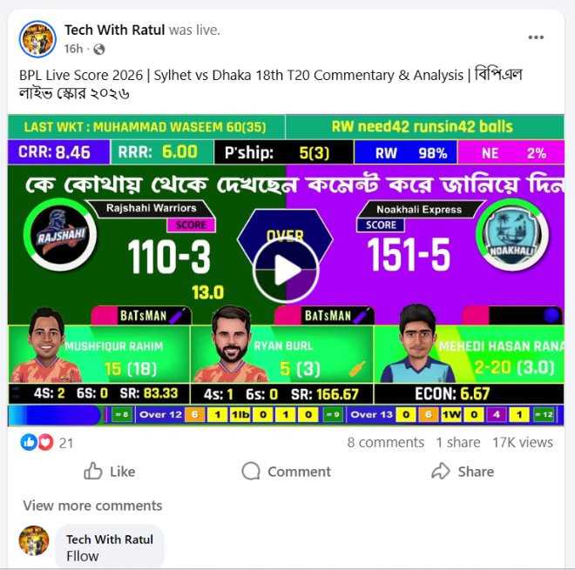Click the 17K views count
This screenshot has height=570, width=575.
523,443
